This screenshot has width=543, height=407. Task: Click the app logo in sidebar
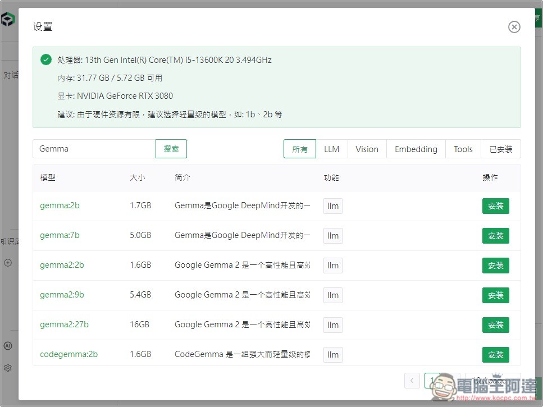click(x=8, y=20)
